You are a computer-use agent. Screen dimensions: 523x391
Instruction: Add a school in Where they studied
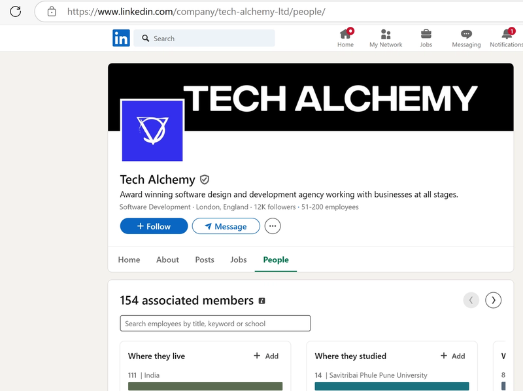pos(452,356)
